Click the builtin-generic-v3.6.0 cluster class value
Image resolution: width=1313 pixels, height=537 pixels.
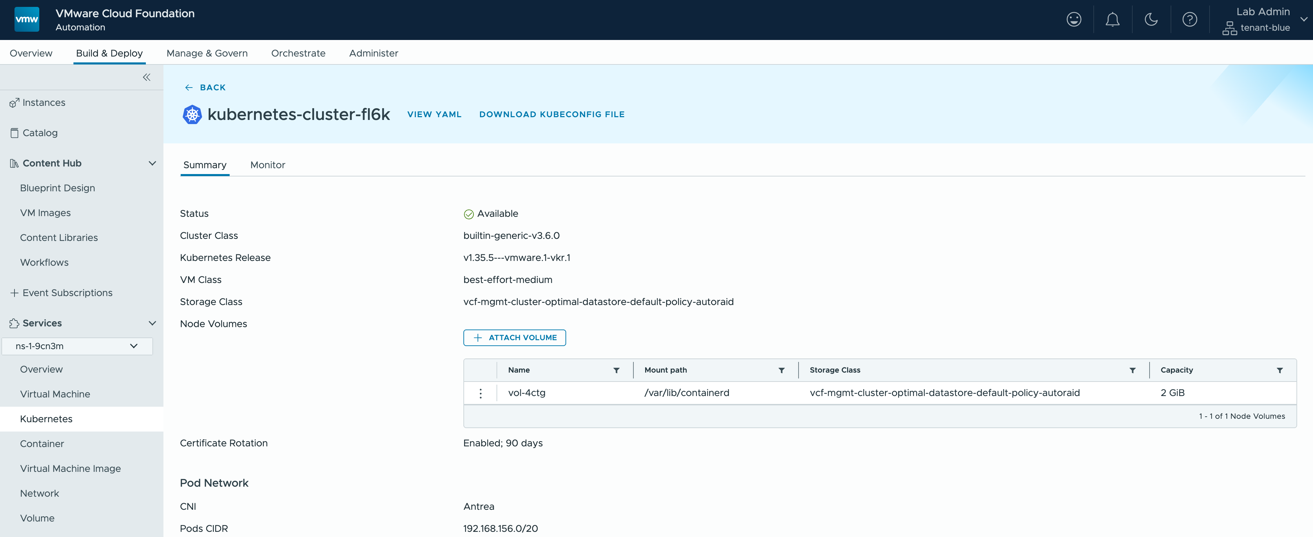coord(511,235)
